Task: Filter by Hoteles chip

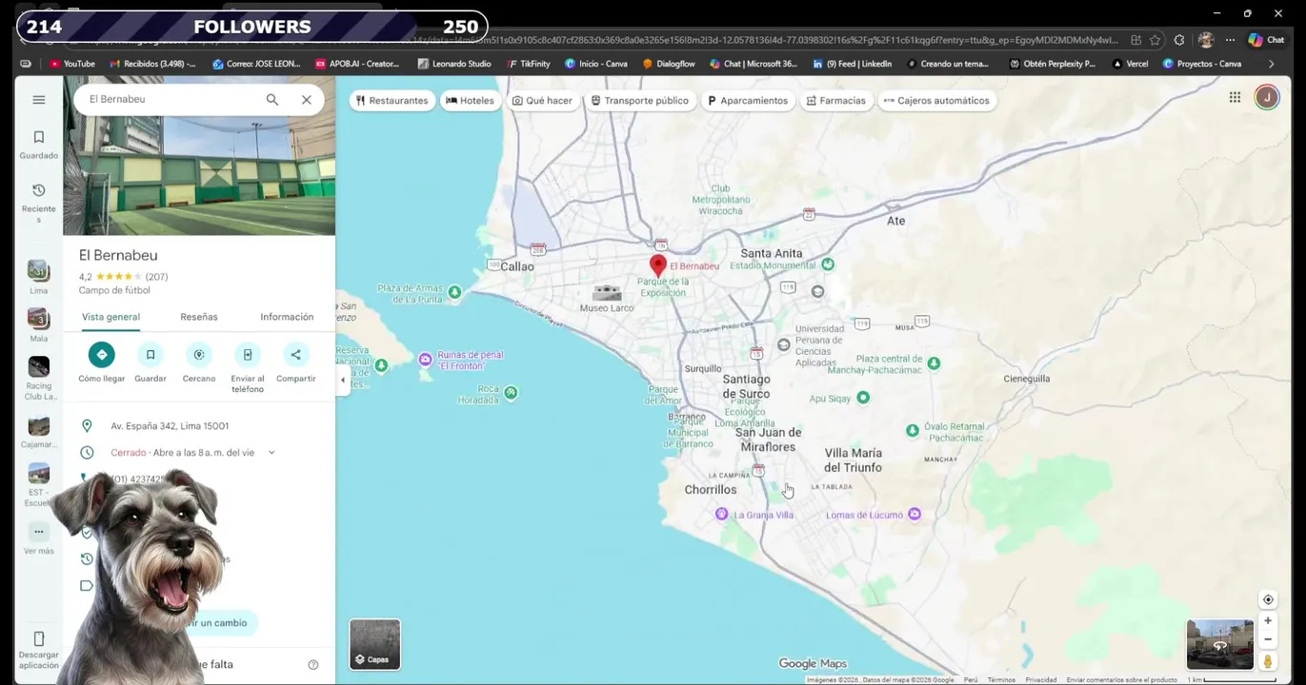Action: tap(471, 100)
